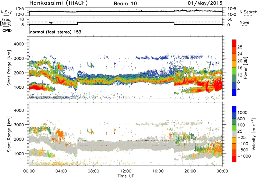Screen dimensions: 257x178
Task: Click the blue top of velocity colorbar
Action: (x=234, y=109)
